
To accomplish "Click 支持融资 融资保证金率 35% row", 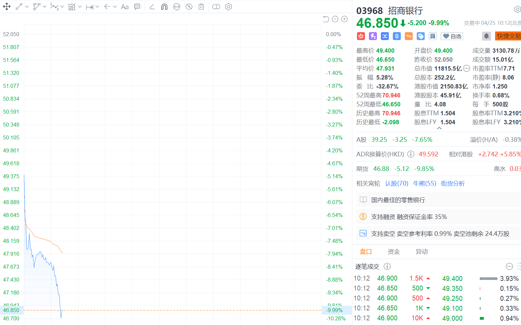I will click(439, 217).
